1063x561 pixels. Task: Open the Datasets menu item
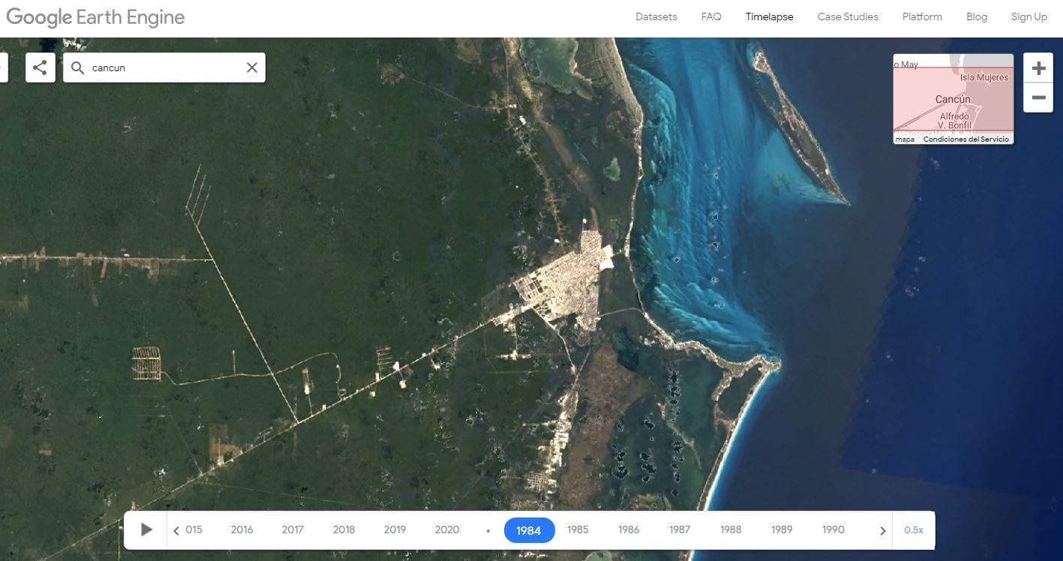pos(656,16)
